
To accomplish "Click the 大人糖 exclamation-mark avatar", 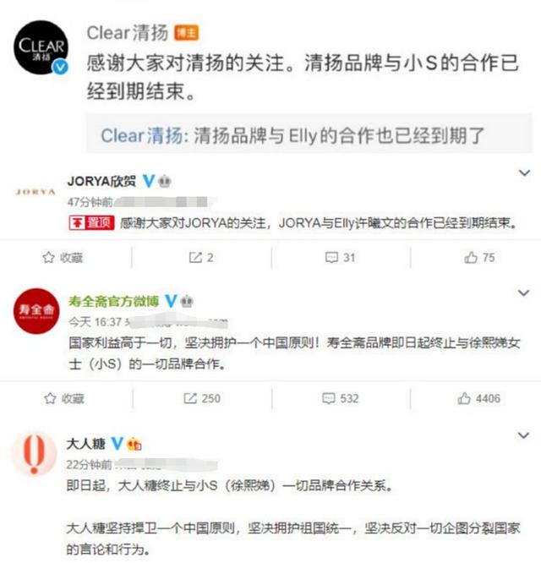I will 34,452.
